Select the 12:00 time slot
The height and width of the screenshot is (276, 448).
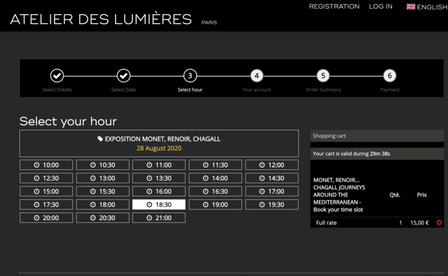[272, 165]
